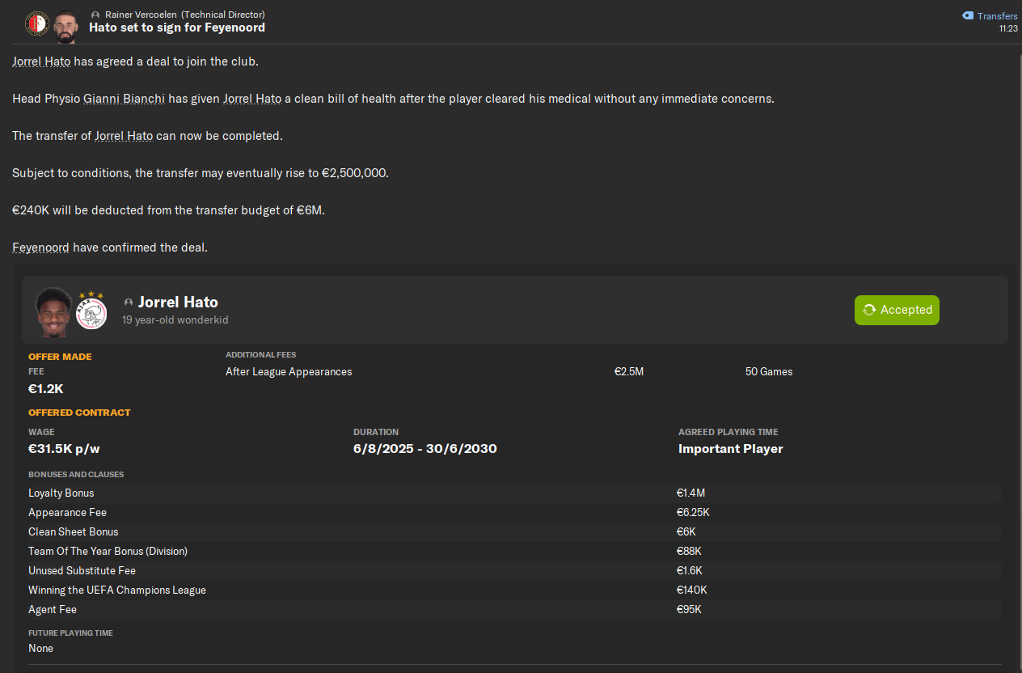
Task: Open Jorrel Hato link in medical sentence
Action: pos(252,99)
